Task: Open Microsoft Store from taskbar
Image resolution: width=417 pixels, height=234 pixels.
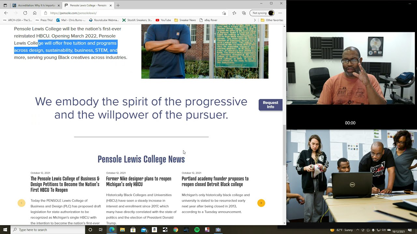Action: (133, 230)
